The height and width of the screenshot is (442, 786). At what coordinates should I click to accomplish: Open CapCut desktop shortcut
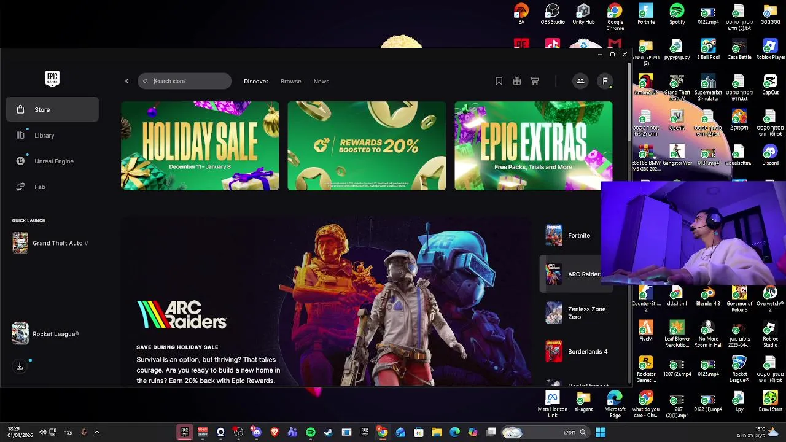click(x=770, y=85)
